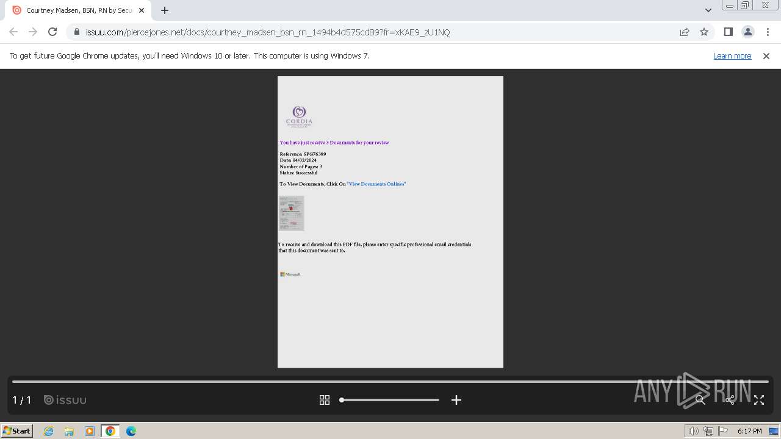Click the document progress bar
Screen dimensions: 781x439
(390, 382)
